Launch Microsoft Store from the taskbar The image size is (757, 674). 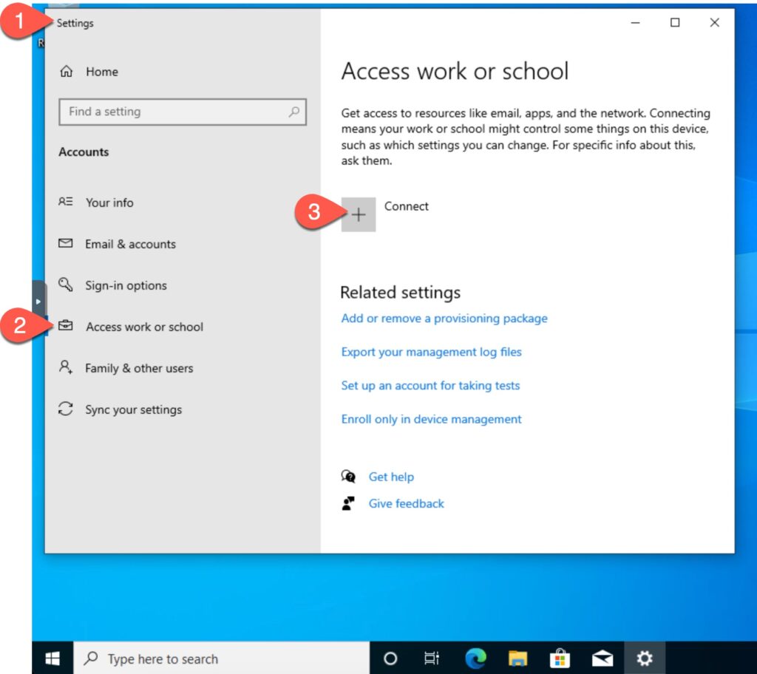coord(560,658)
